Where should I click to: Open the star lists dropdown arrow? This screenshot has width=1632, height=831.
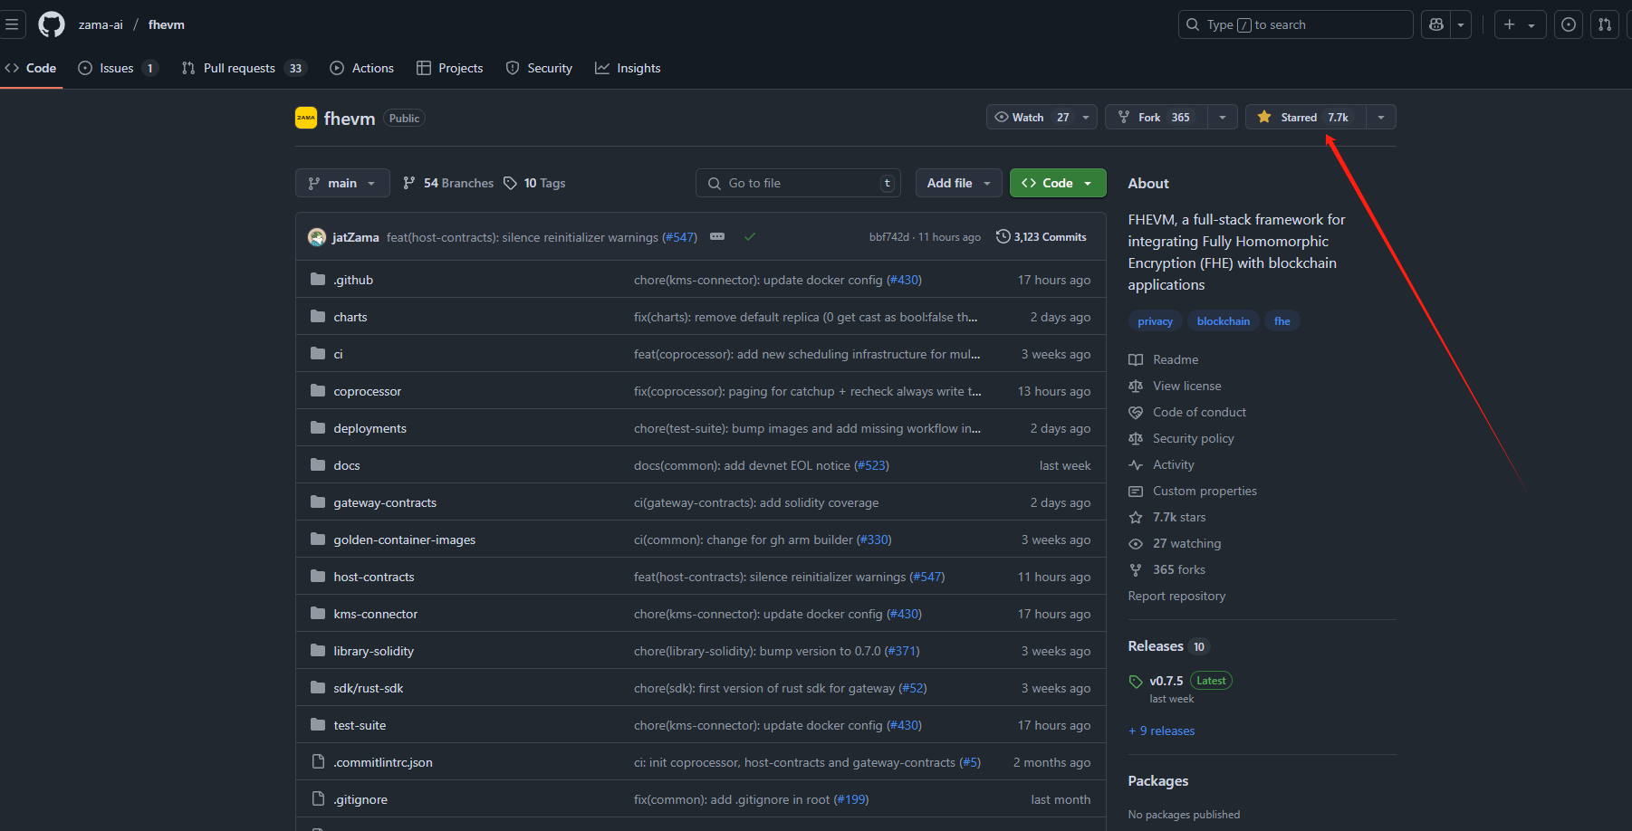1380,118
